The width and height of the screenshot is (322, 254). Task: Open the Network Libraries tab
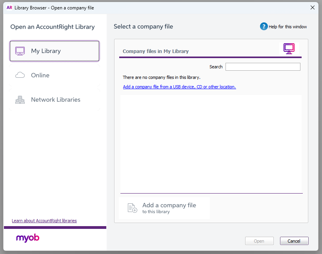[56, 100]
